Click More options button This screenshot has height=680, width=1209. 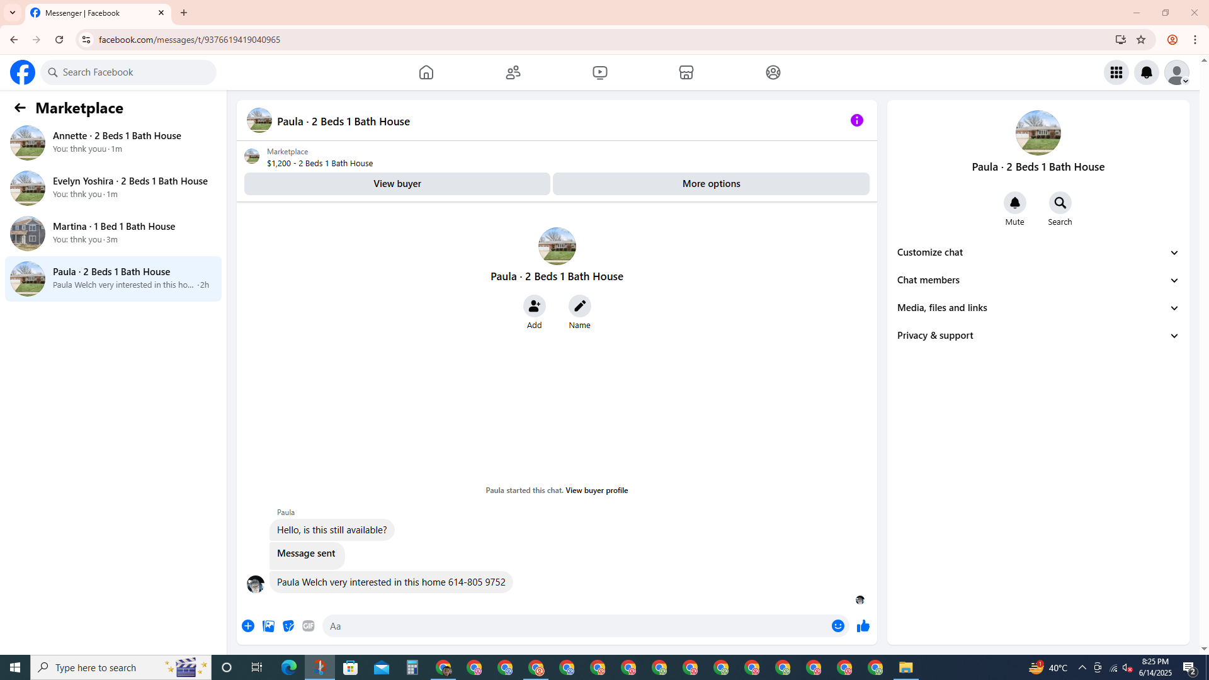click(x=711, y=184)
